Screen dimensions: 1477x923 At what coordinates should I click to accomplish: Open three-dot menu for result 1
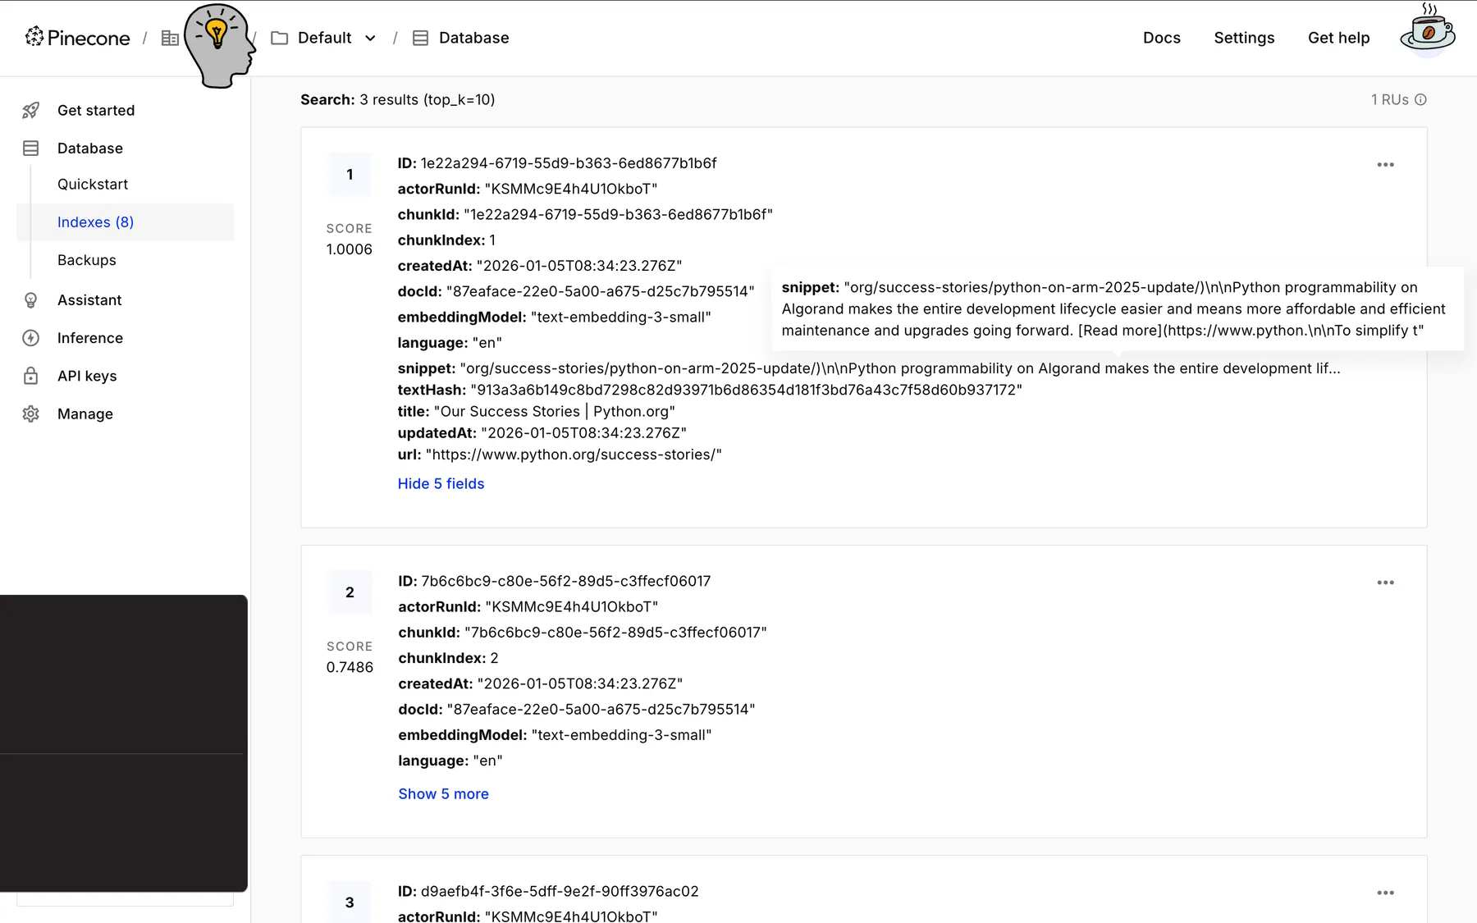coord(1385,165)
